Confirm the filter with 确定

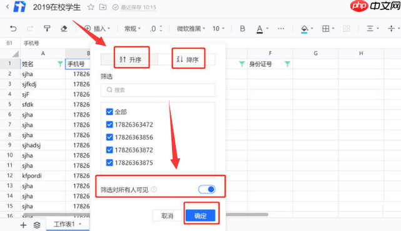point(200,215)
